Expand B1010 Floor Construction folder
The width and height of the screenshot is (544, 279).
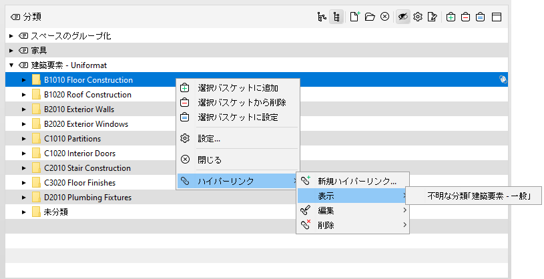coord(23,80)
